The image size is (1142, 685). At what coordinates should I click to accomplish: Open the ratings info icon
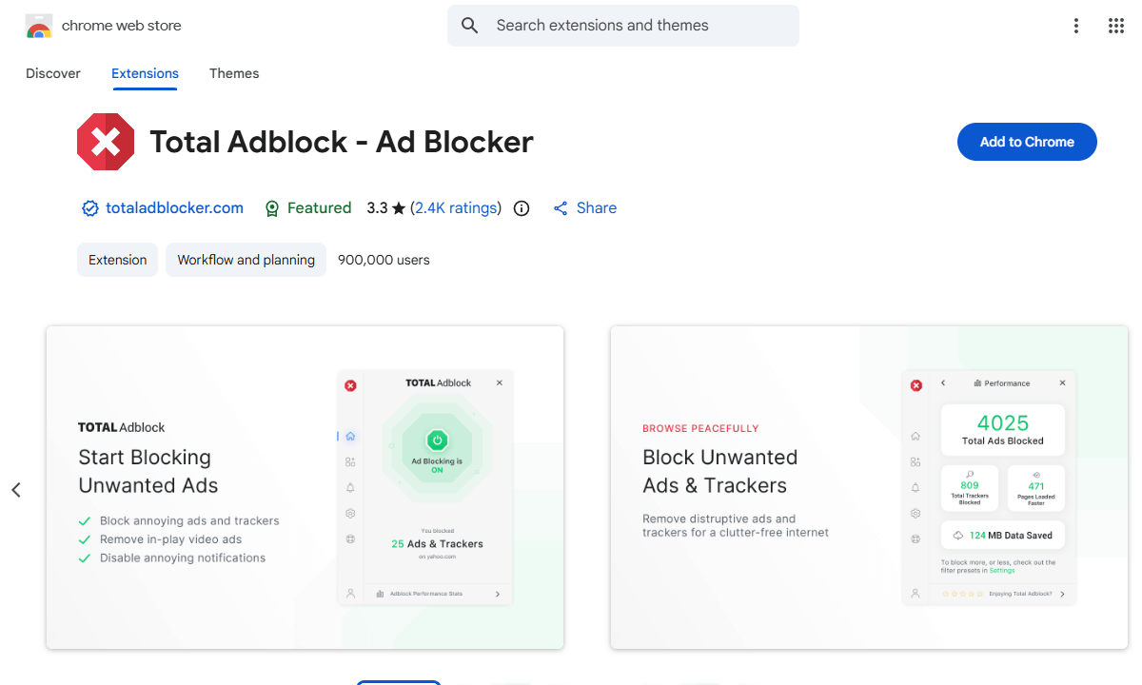521,207
